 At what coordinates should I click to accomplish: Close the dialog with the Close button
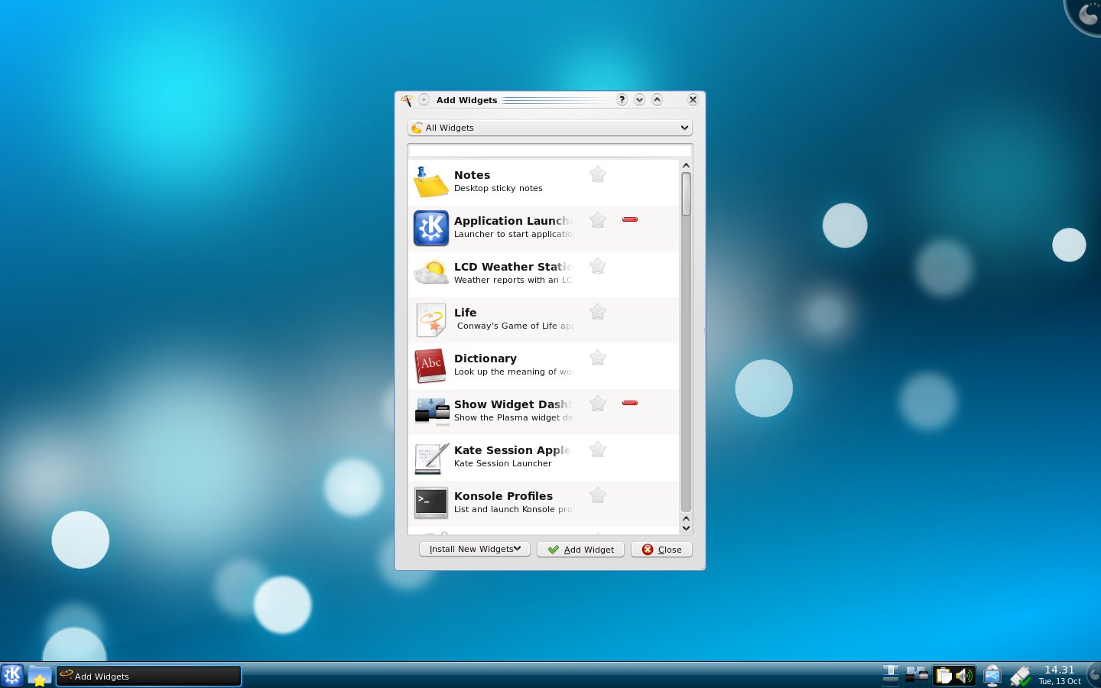(661, 549)
